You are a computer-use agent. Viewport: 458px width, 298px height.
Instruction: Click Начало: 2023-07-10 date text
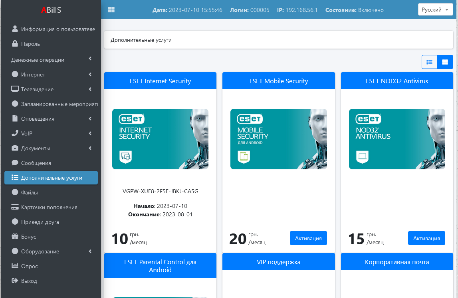(x=161, y=206)
